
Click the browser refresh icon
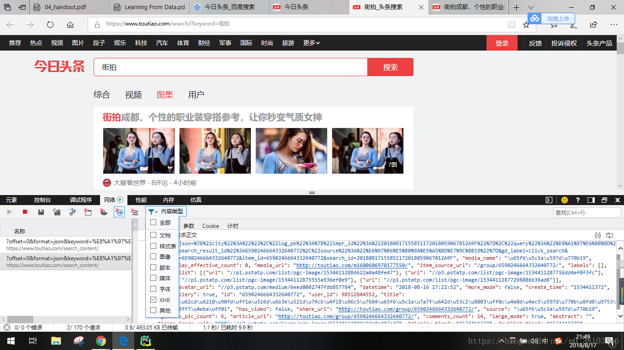[x=50, y=25]
